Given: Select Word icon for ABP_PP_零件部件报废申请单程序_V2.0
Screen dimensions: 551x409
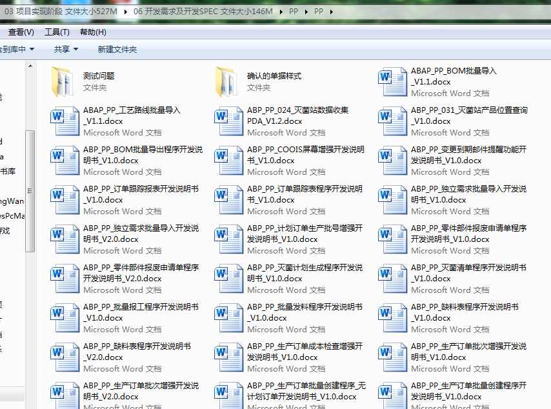Looking at the screenshot, I should 65,279.
